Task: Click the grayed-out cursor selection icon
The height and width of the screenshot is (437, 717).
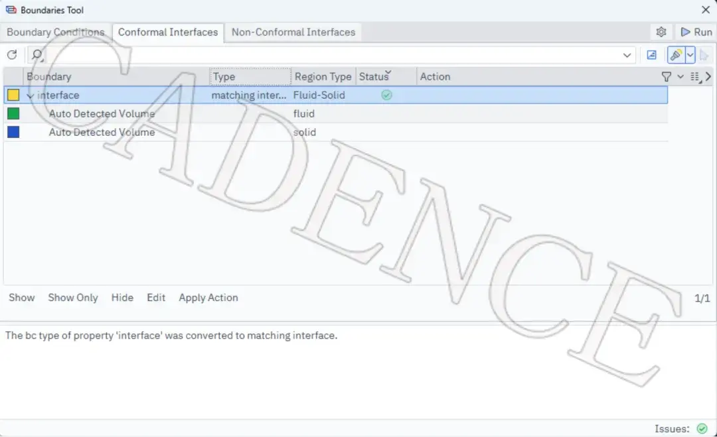Action: coord(704,56)
